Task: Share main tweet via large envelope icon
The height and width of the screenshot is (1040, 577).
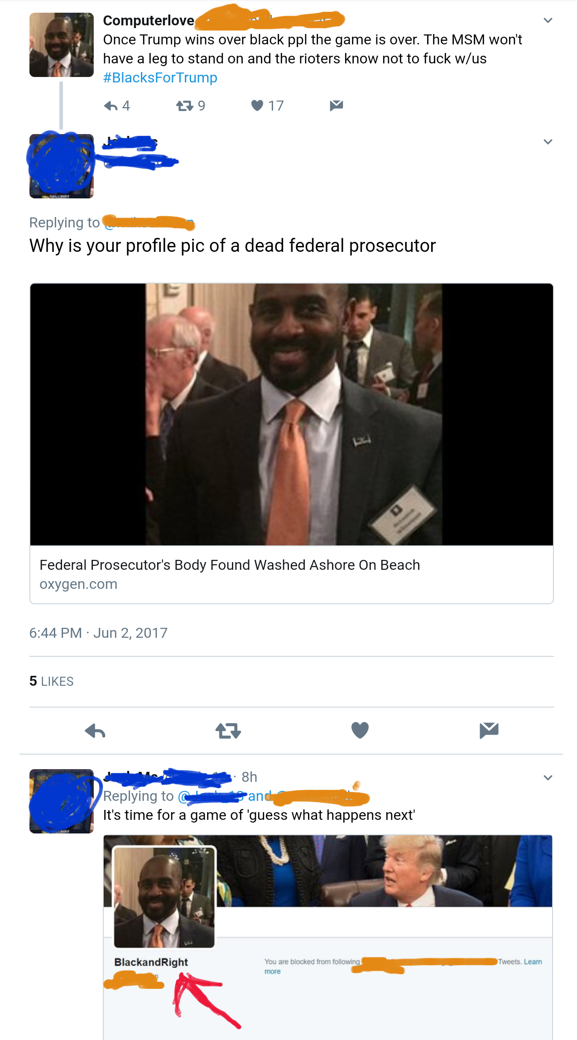Action: click(489, 730)
